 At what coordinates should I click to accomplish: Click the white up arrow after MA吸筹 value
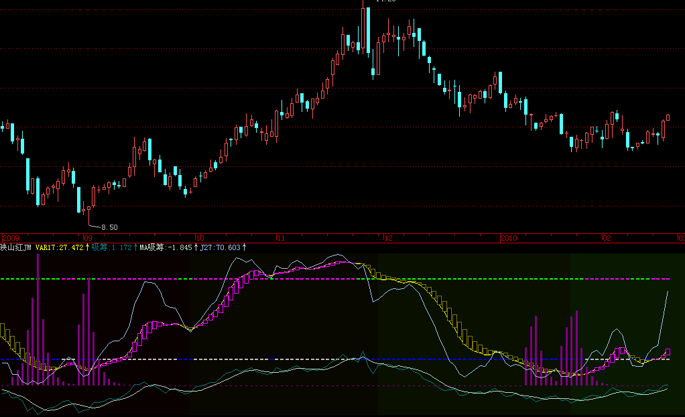tap(196, 247)
